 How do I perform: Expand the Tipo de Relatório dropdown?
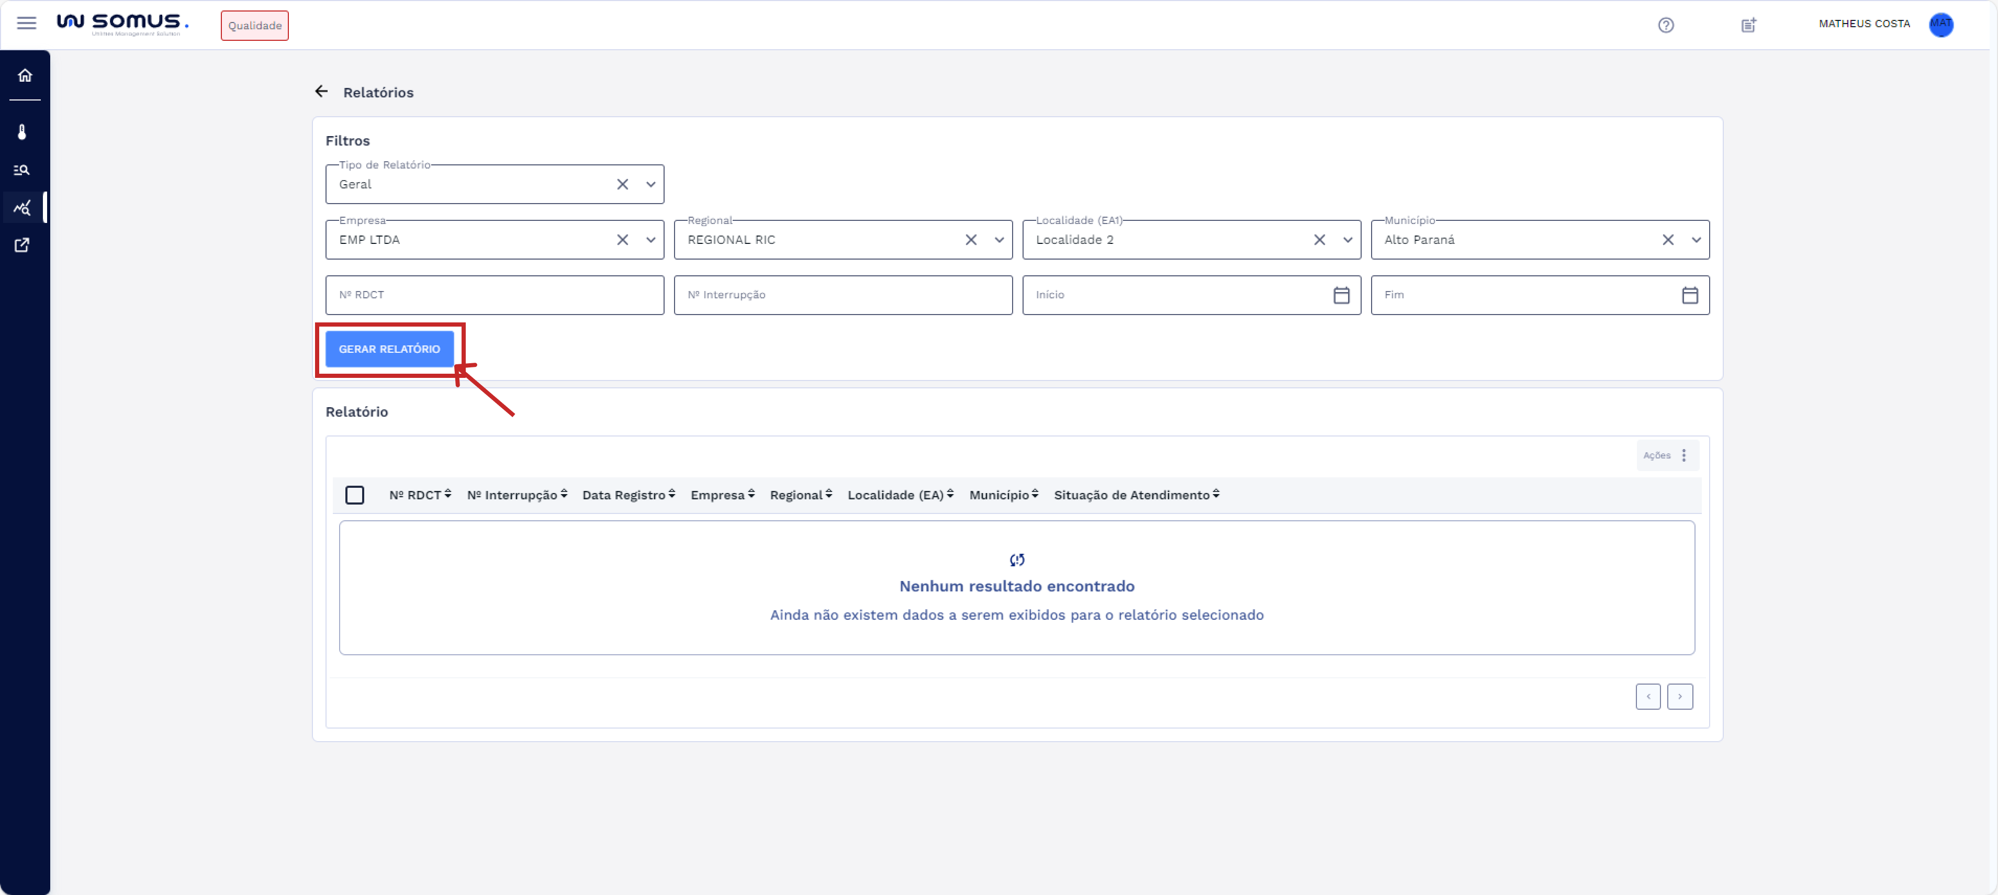[x=651, y=185]
